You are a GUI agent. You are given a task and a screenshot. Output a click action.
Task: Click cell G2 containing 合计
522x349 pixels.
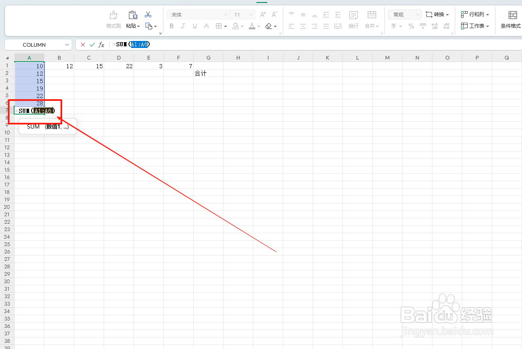(209, 73)
